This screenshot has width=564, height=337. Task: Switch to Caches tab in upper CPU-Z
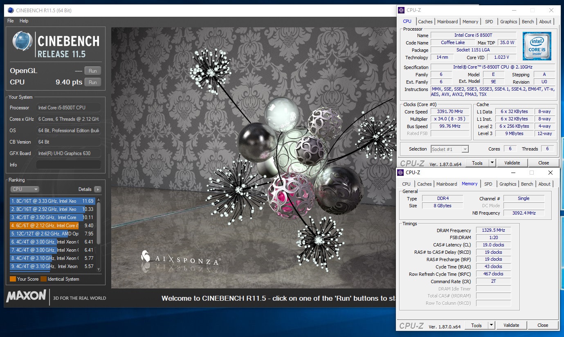pyautogui.click(x=425, y=22)
